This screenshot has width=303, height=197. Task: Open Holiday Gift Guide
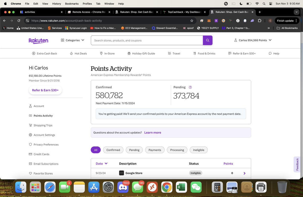(141, 53)
